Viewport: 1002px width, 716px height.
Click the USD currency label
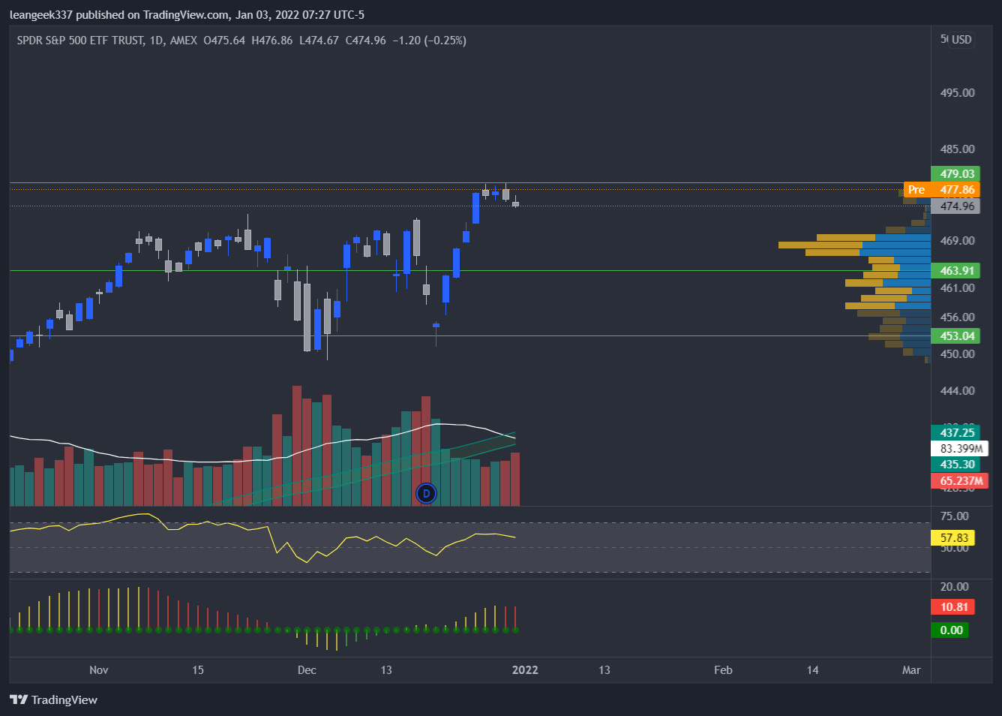coord(961,39)
